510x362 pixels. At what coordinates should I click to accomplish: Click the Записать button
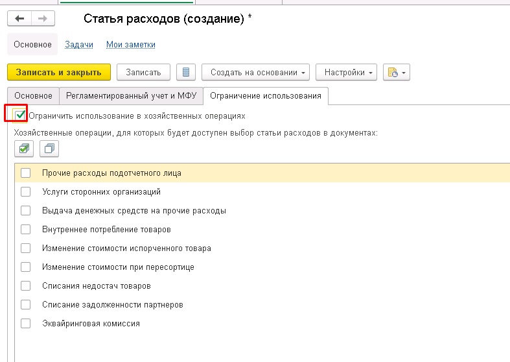[x=143, y=72]
